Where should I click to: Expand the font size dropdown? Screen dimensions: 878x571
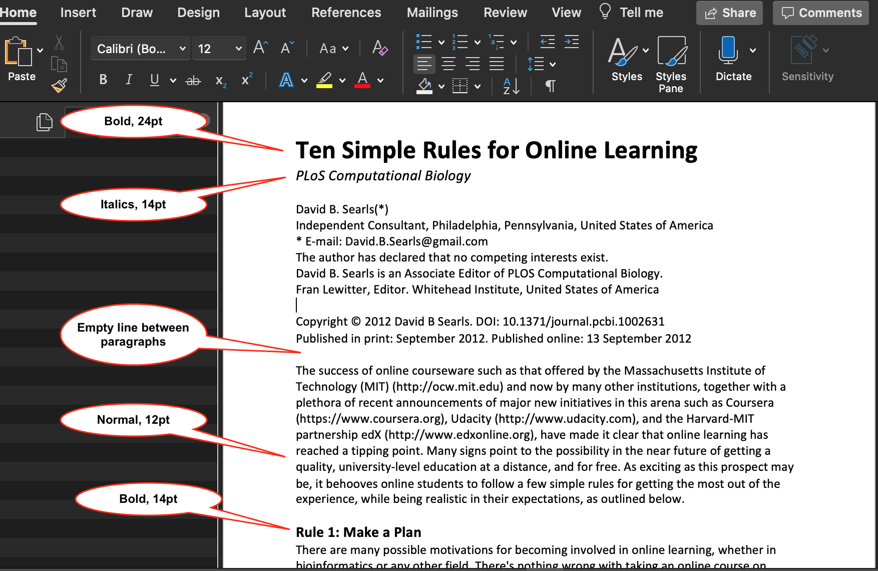[x=238, y=49]
